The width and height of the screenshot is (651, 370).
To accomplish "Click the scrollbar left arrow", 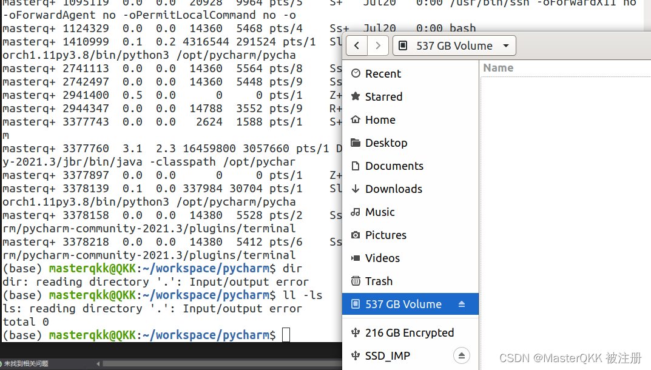I will coord(98,364).
